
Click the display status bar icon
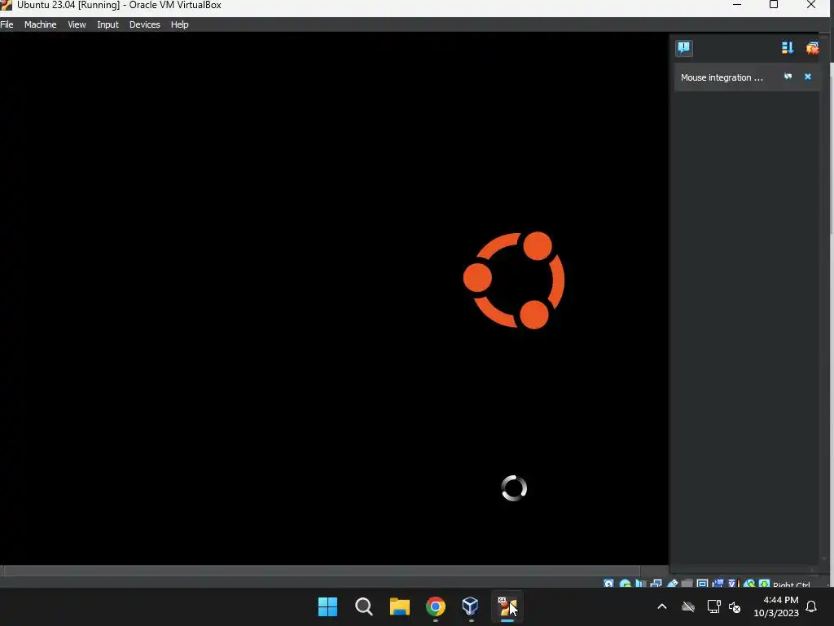[x=702, y=584]
